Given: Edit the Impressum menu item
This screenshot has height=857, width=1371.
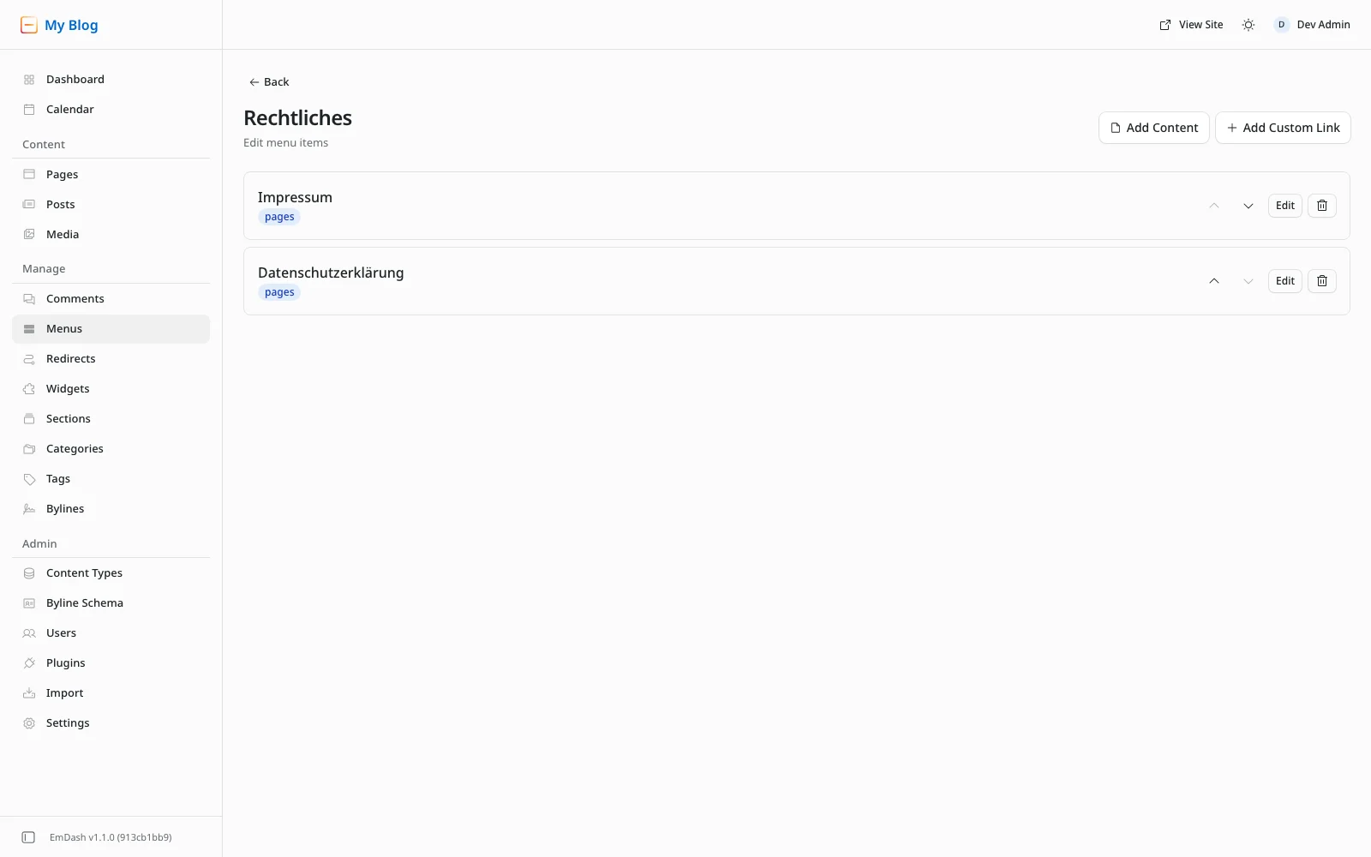Looking at the screenshot, I should (x=1285, y=206).
